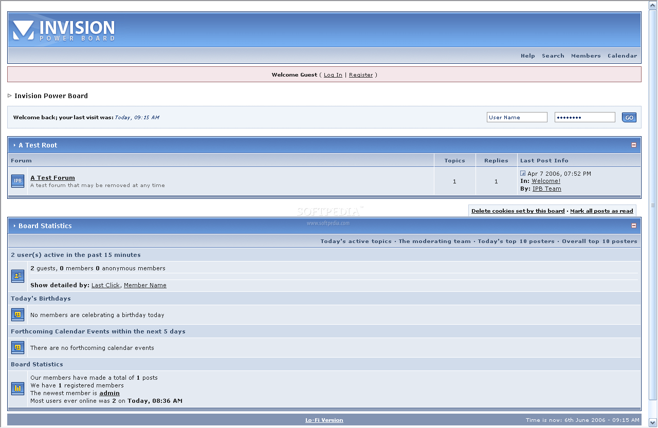Viewport: 658px width, 428px height.
Task: Click 'There are no forthcoming calendar events'
Action: tap(92, 348)
